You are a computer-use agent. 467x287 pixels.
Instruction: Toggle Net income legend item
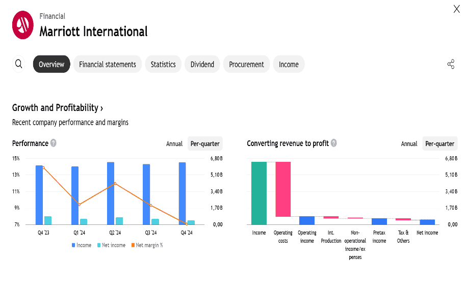coord(112,245)
